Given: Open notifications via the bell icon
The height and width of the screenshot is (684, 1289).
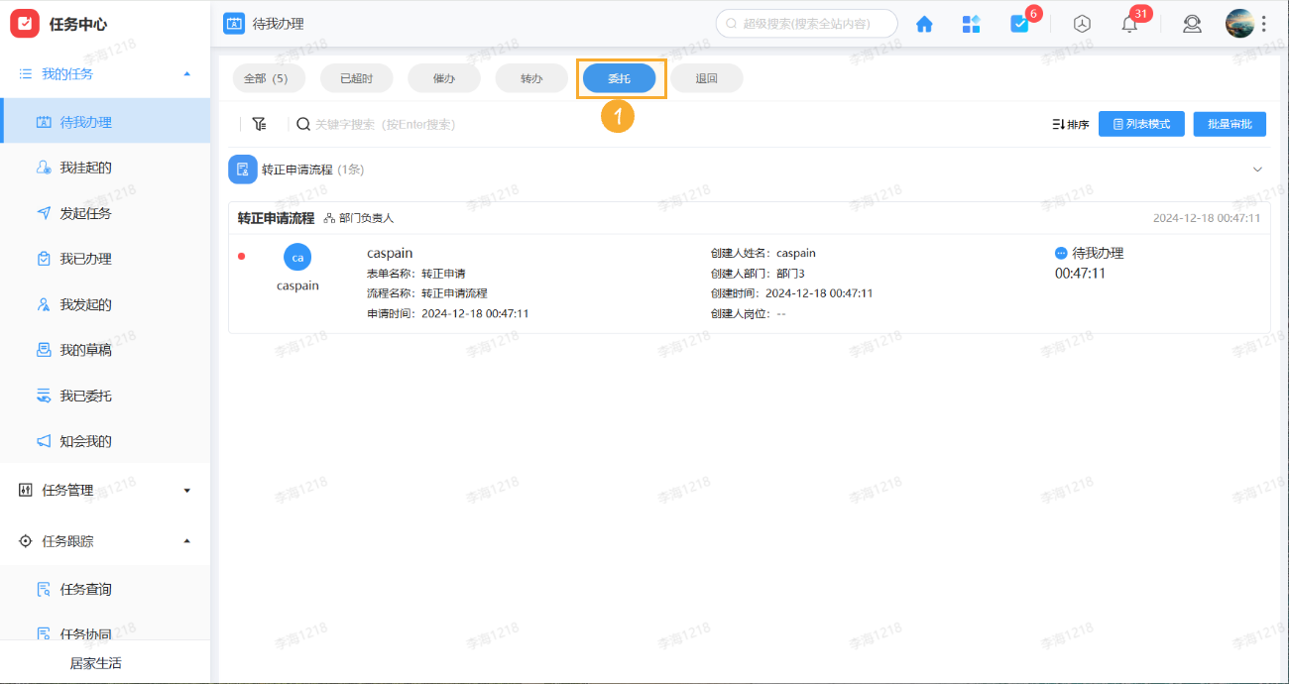Looking at the screenshot, I should [1128, 23].
